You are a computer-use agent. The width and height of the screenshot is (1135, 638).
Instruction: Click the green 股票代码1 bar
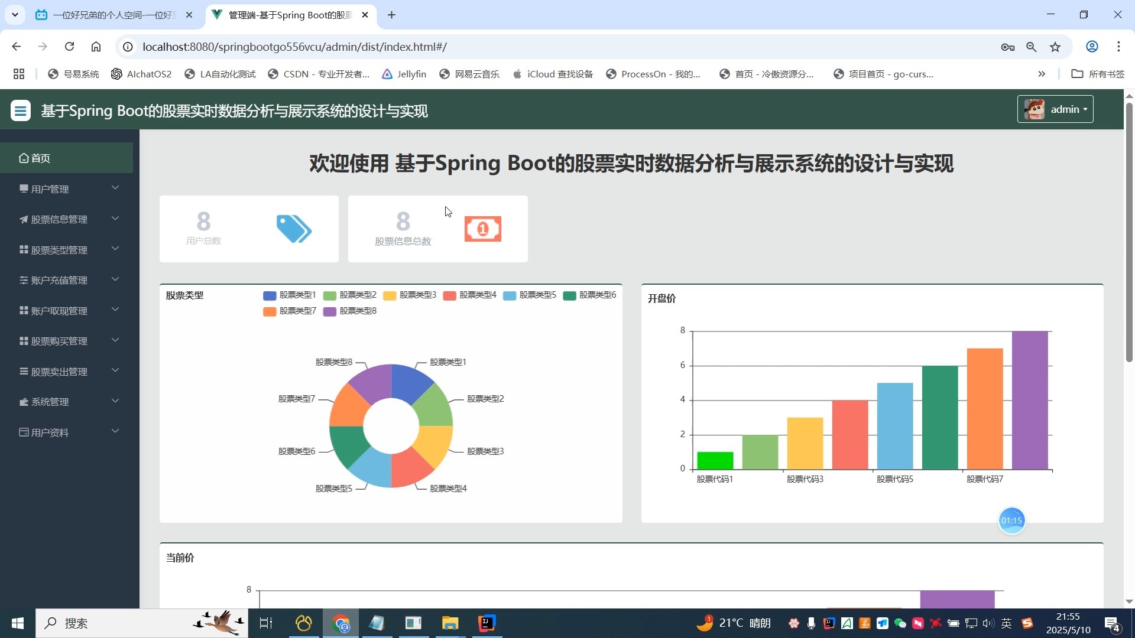click(x=715, y=461)
